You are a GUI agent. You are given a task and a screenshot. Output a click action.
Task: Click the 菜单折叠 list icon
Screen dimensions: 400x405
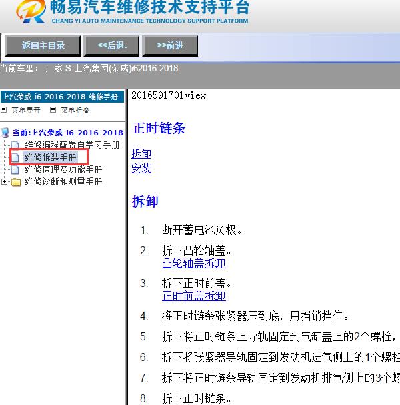[53, 110]
